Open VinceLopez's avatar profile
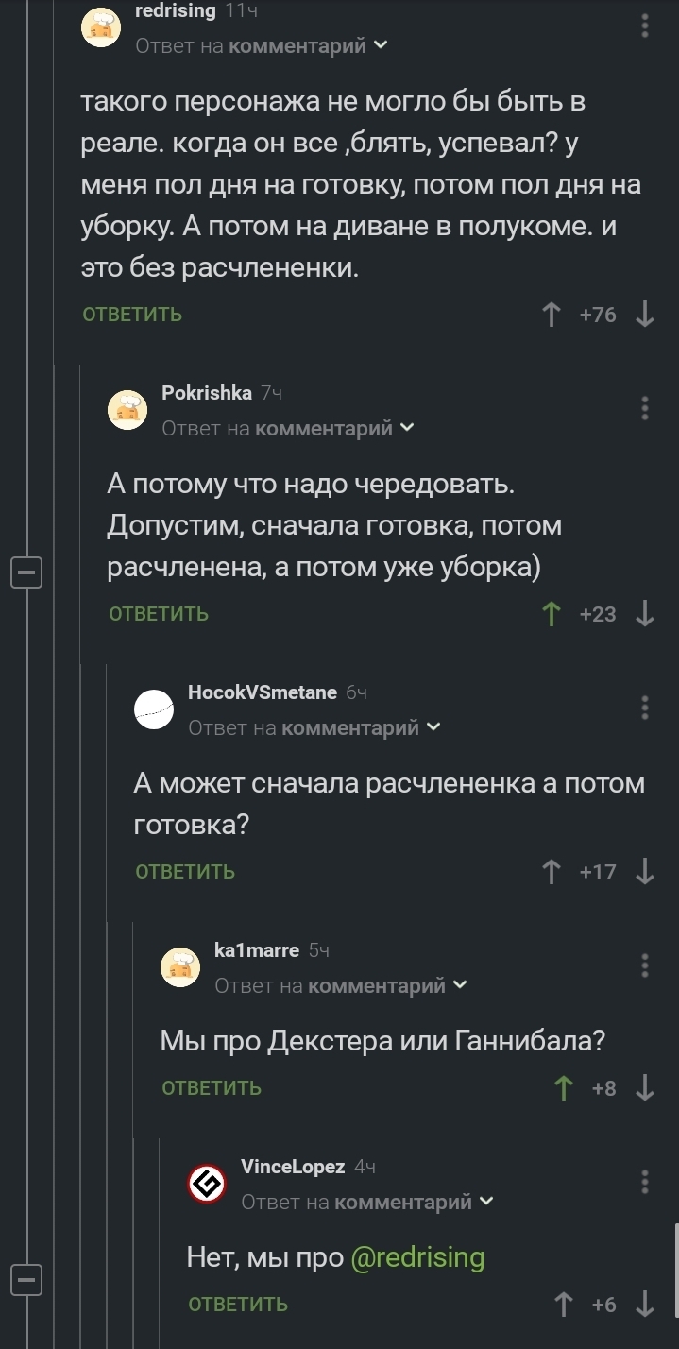This screenshot has width=679, height=1349. pyautogui.click(x=207, y=1184)
